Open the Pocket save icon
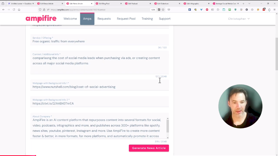 click(x=169, y=10)
